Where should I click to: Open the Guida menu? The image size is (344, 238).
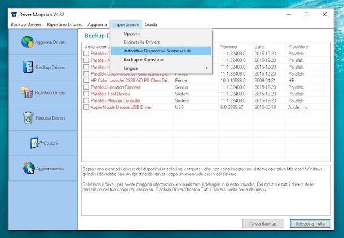pyautogui.click(x=151, y=24)
